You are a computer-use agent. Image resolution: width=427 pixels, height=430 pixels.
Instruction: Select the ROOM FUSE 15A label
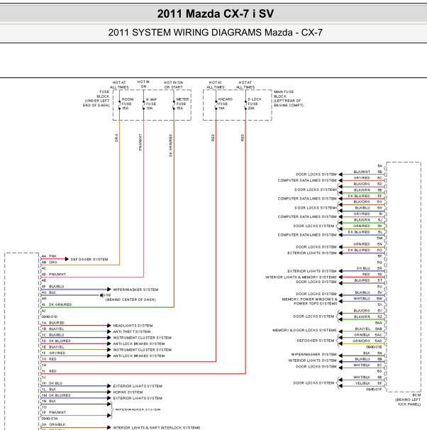(x=128, y=104)
